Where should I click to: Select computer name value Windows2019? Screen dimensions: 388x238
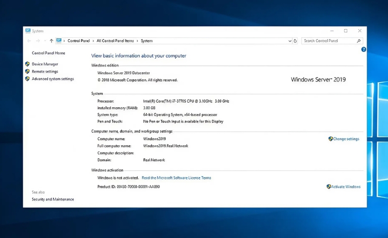[154, 139]
